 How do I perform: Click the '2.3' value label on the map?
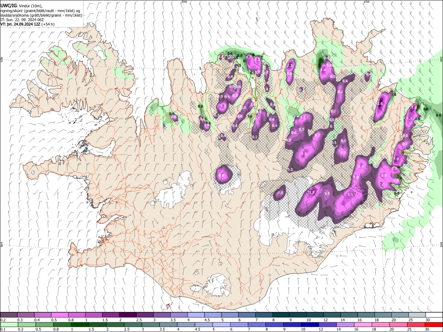(x=290, y=65)
